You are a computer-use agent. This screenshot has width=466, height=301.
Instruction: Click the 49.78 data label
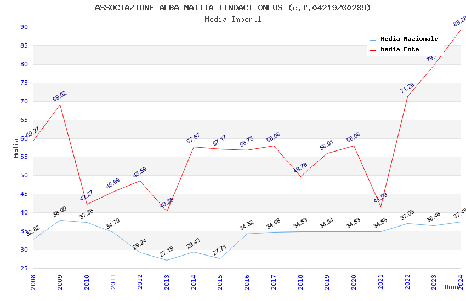coord(300,168)
